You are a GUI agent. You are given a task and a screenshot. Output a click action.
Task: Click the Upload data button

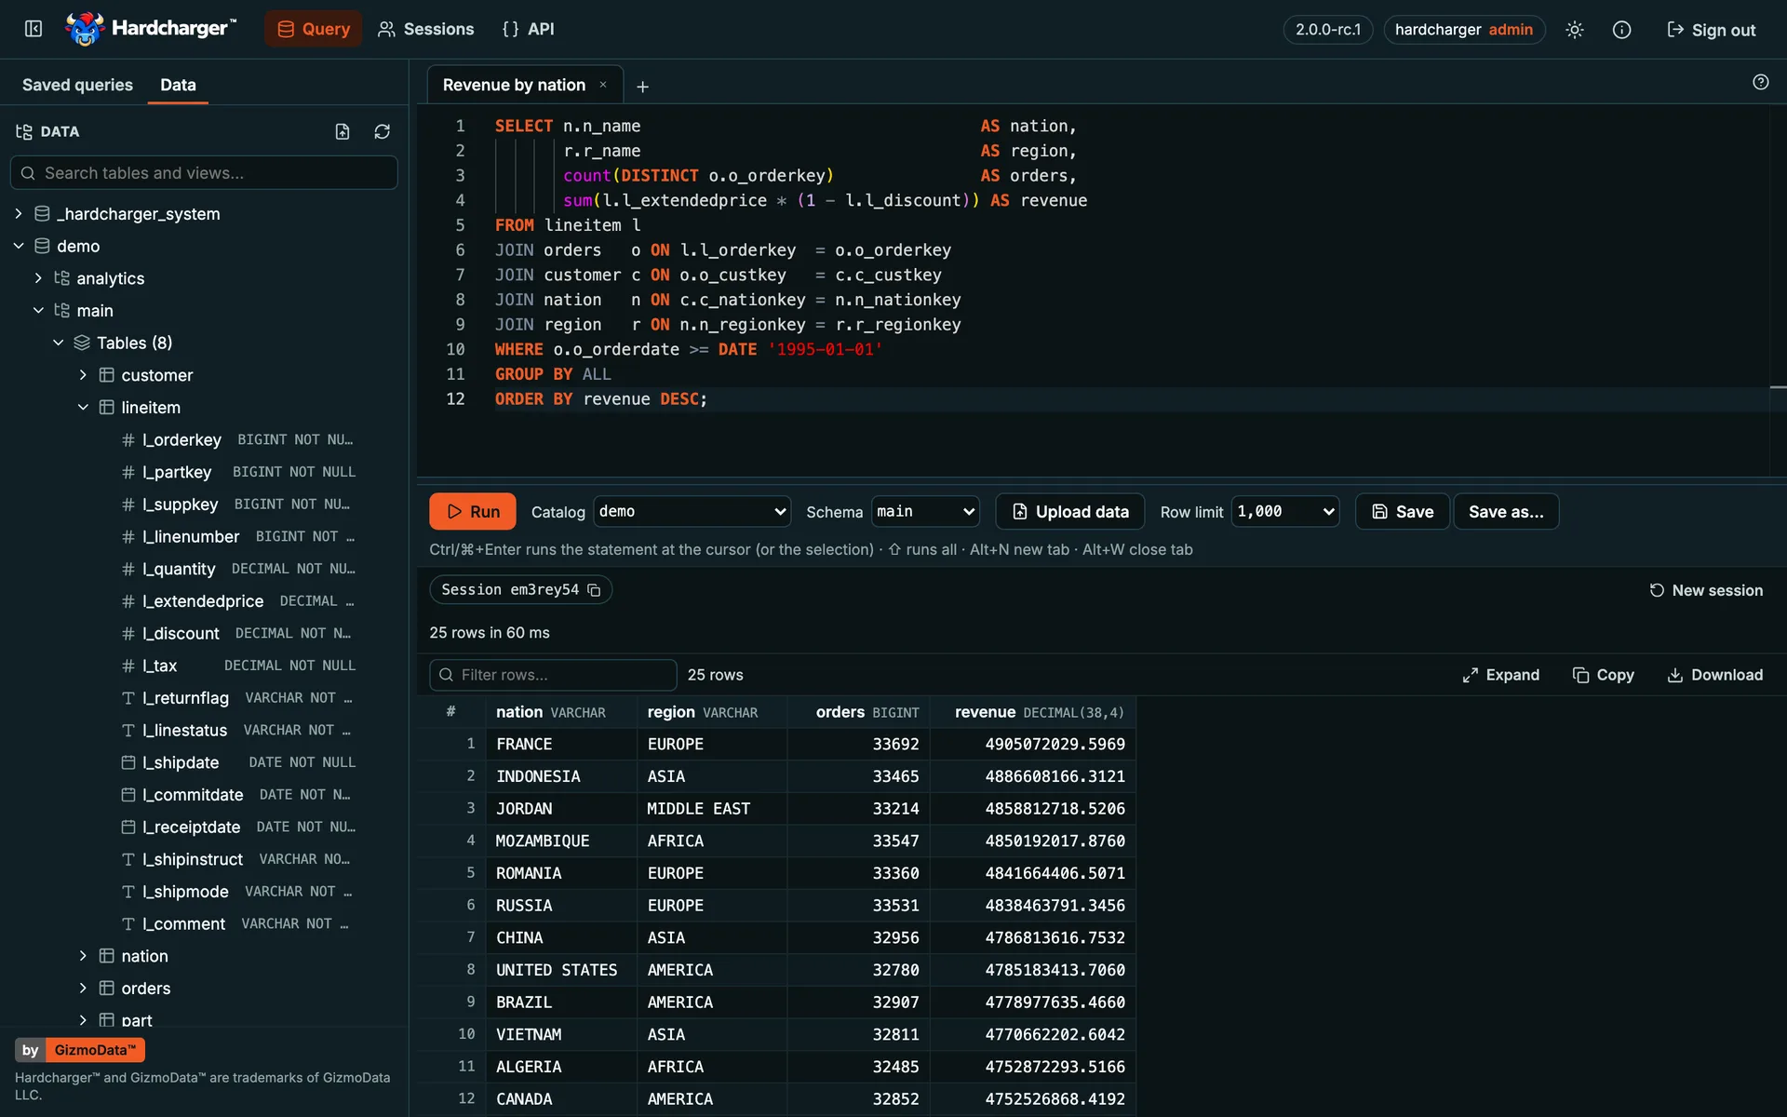[x=1070, y=511]
